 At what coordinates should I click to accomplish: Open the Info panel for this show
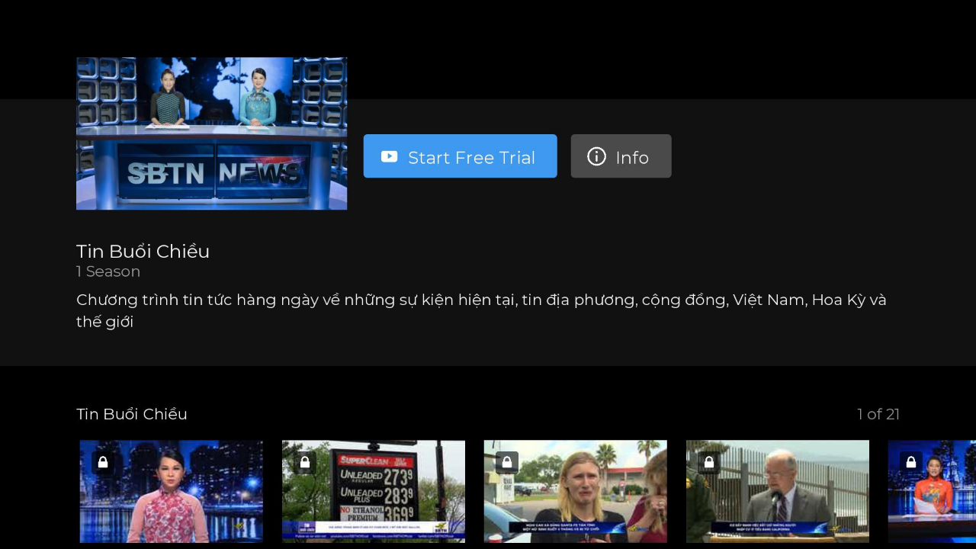tap(621, 156)
